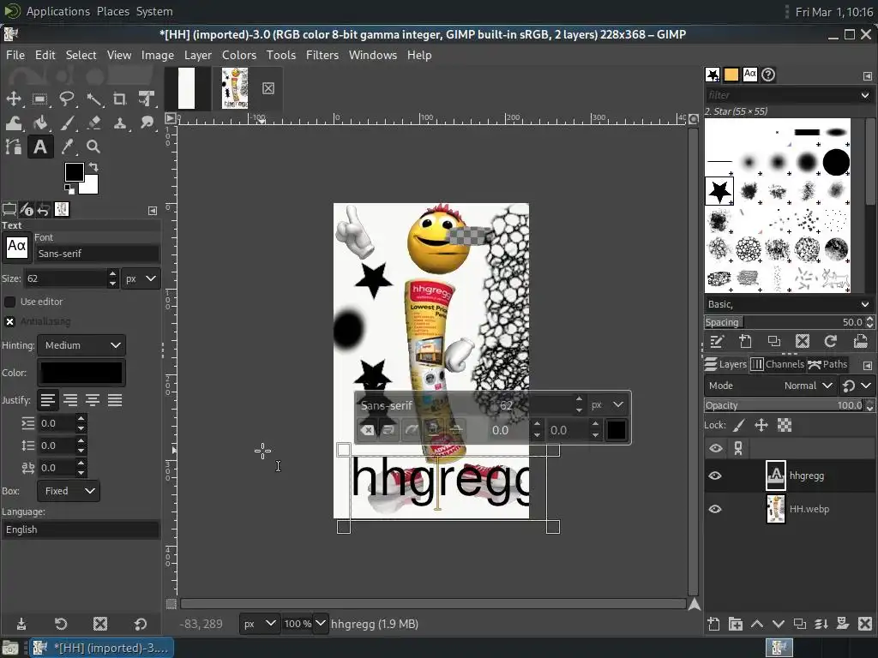
Task: Add a mask to the layer
Action: tap(843, 624)
